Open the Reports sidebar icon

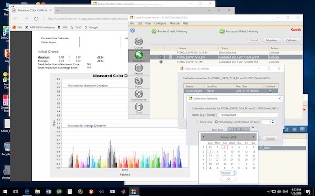[x=139, y=69]
